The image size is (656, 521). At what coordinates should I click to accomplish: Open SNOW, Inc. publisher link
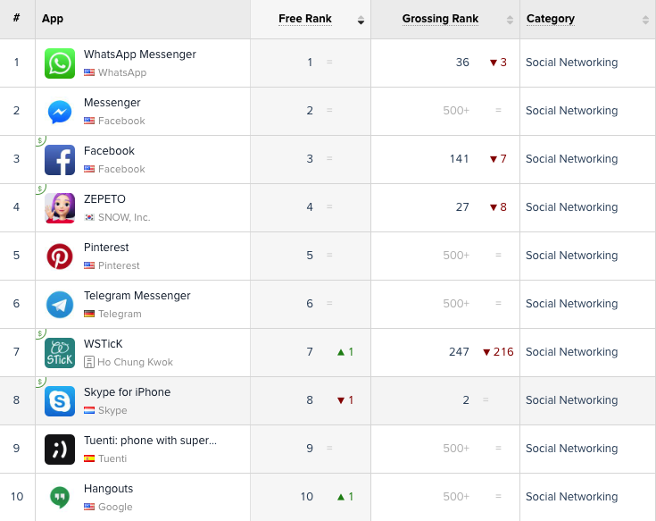tap(124, 217)
